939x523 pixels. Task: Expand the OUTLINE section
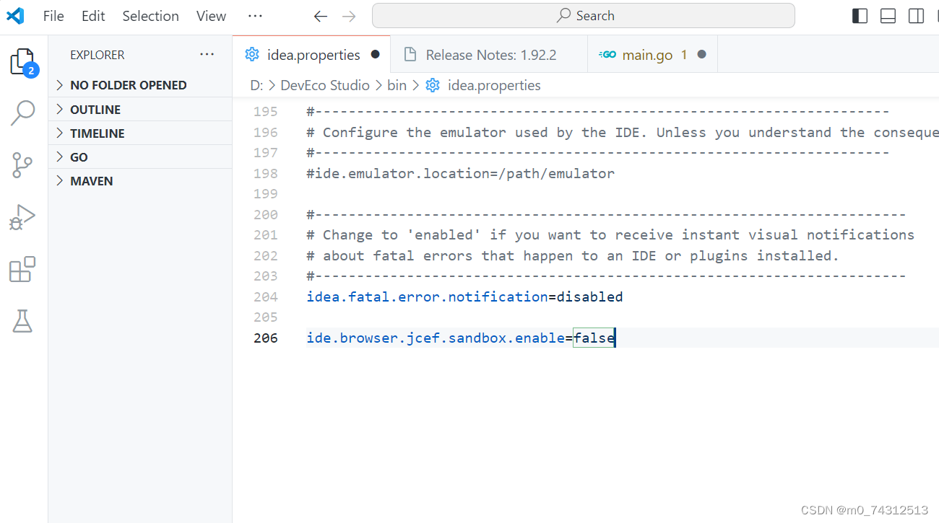[140, 110]
